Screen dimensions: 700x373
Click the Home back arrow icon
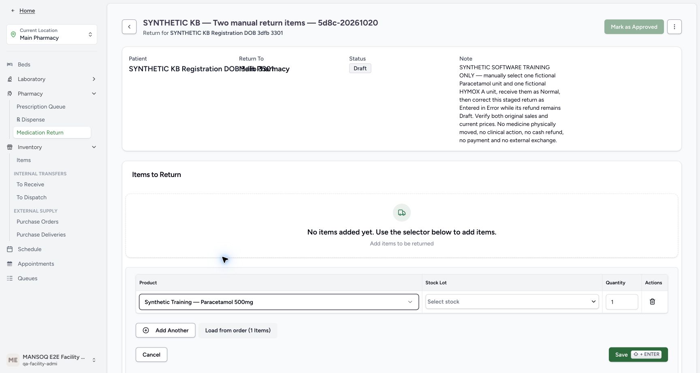(x=13, y=11)
